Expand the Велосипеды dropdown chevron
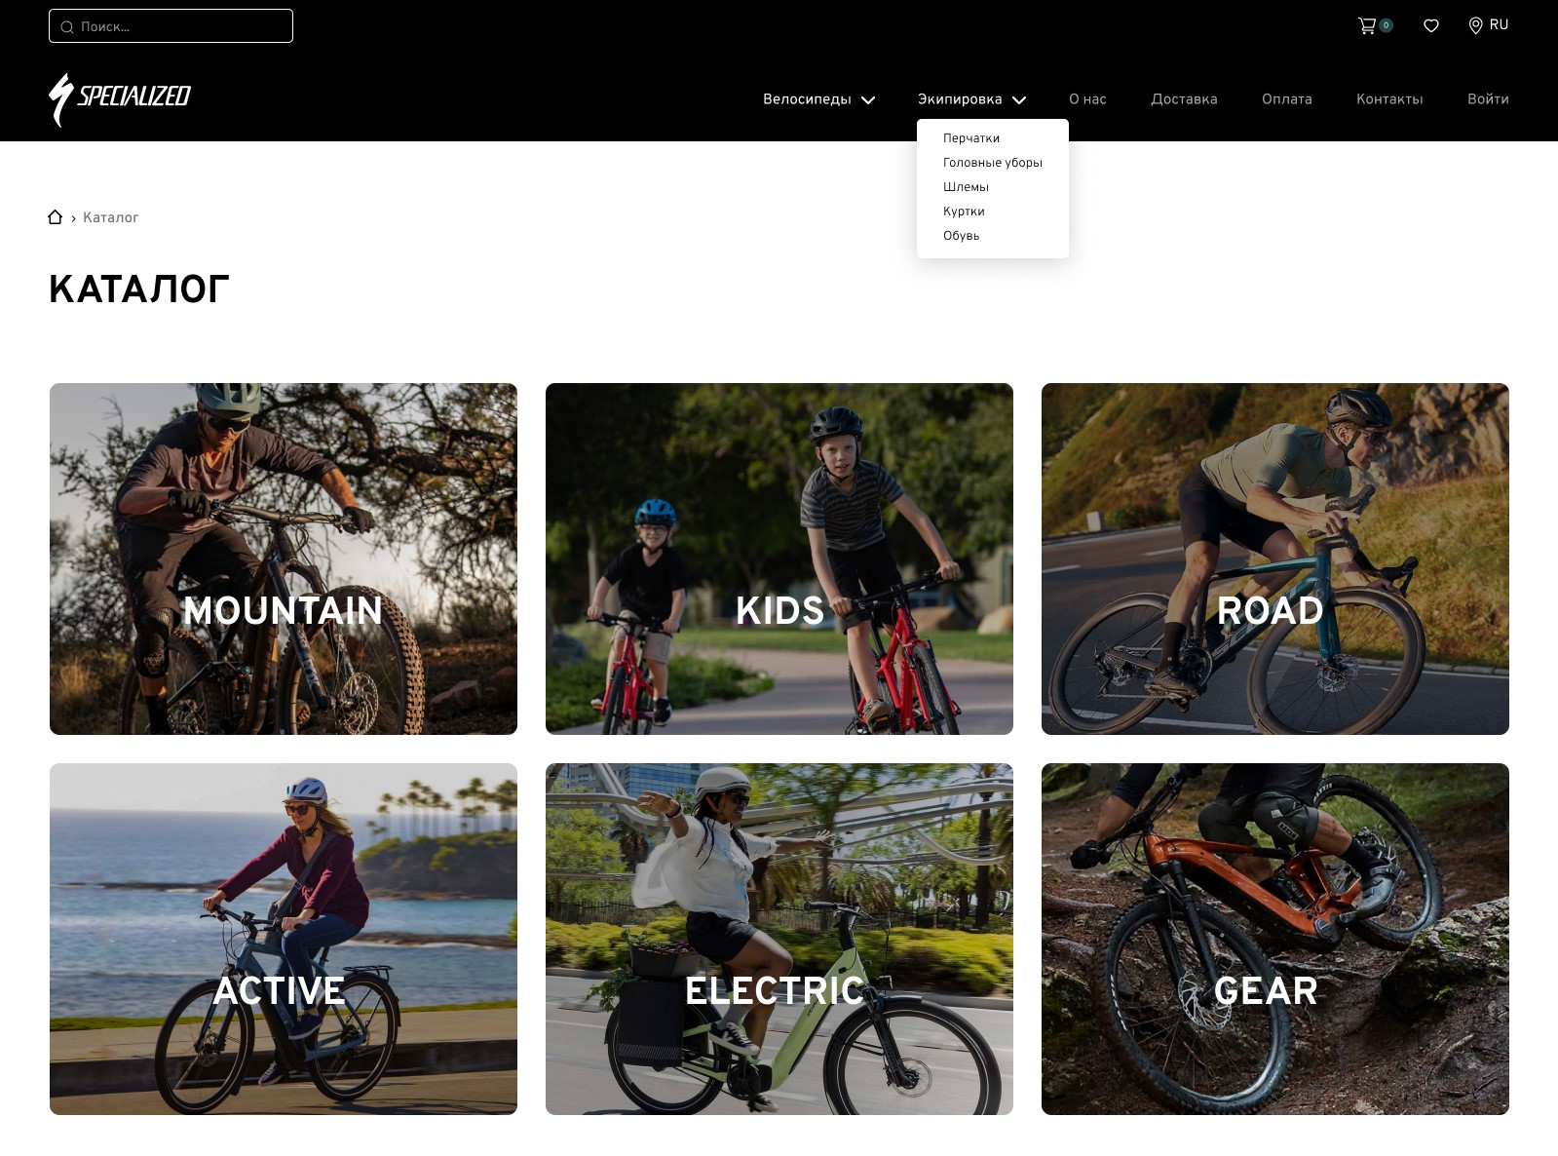The image size is (1558, 1156). click(868, 99)
